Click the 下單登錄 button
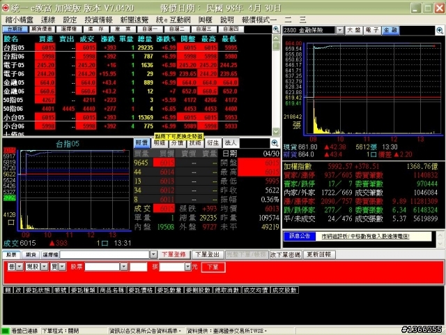Screen dimensions: 446x335 [174, 255]
